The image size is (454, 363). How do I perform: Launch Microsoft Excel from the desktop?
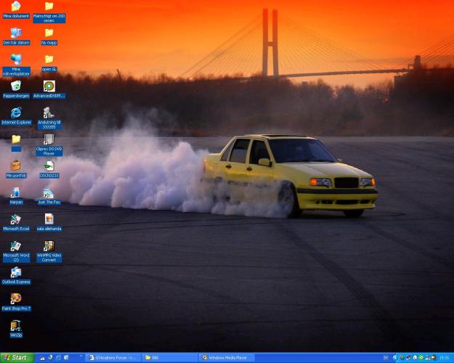15,219
